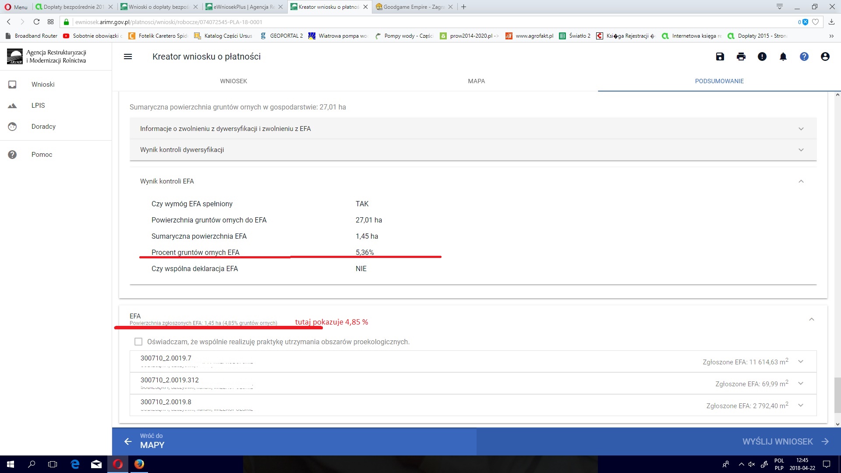841x473 pixels.
Task: Switch to the WNIOSEK tab
Action: [x=233, y=81]
